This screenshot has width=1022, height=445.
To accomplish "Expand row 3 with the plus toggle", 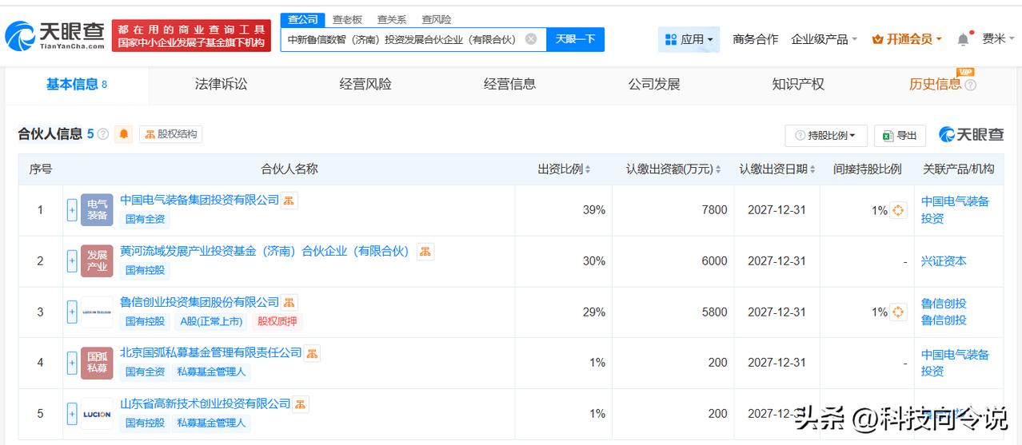I will 72,312.
